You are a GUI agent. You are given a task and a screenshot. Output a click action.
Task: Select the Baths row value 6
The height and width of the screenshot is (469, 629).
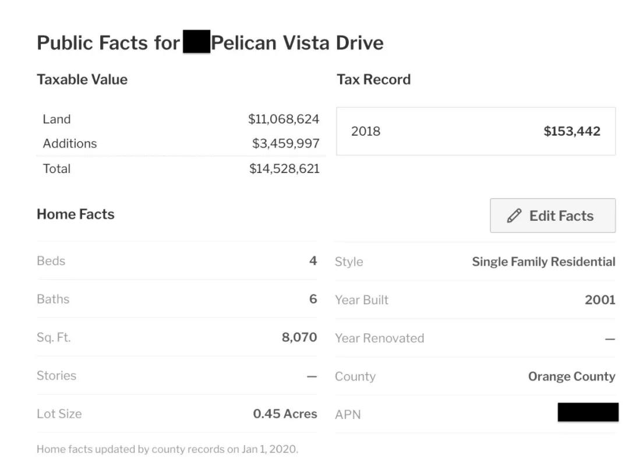(313, 299)
